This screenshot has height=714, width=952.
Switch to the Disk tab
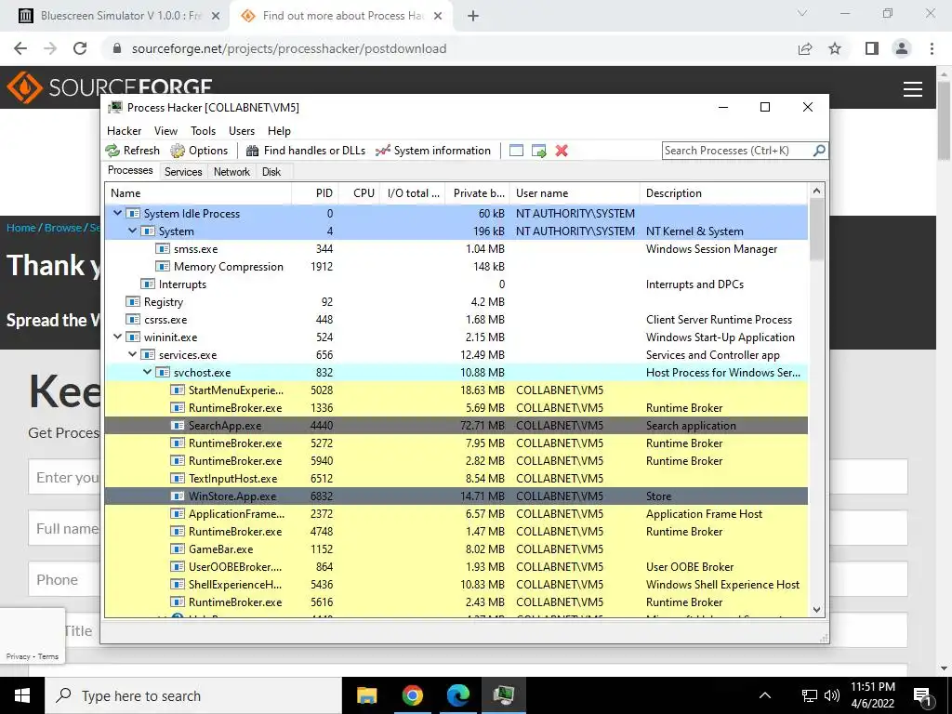[x=271, y=172]
